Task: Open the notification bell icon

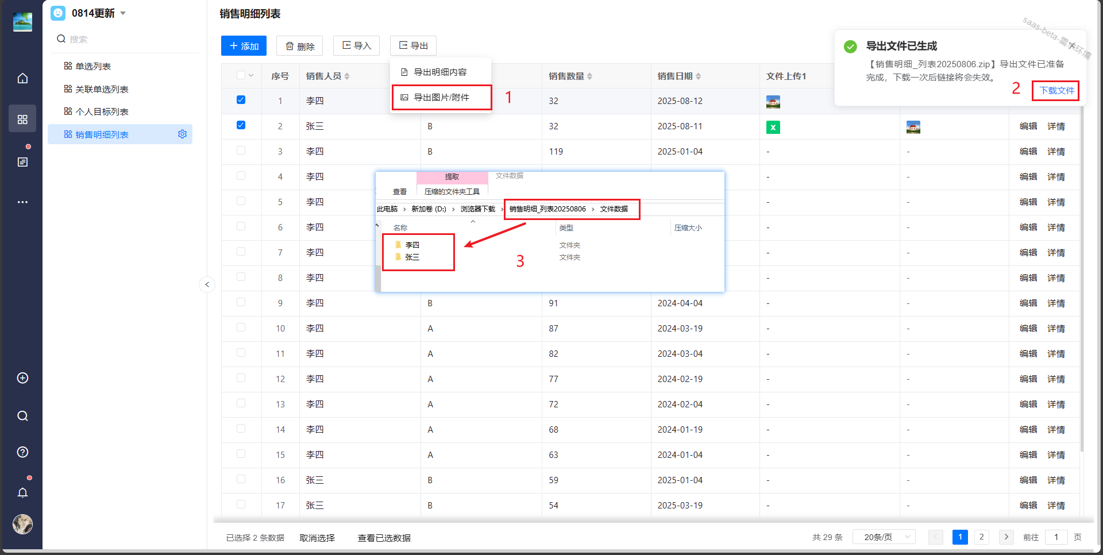Action: 22,492
